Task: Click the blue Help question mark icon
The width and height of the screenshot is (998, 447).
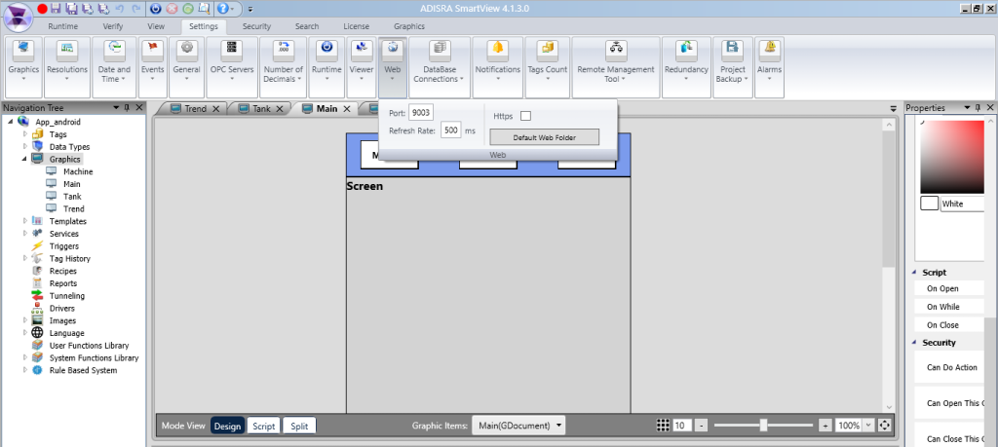Action: (x=223, y=8)
